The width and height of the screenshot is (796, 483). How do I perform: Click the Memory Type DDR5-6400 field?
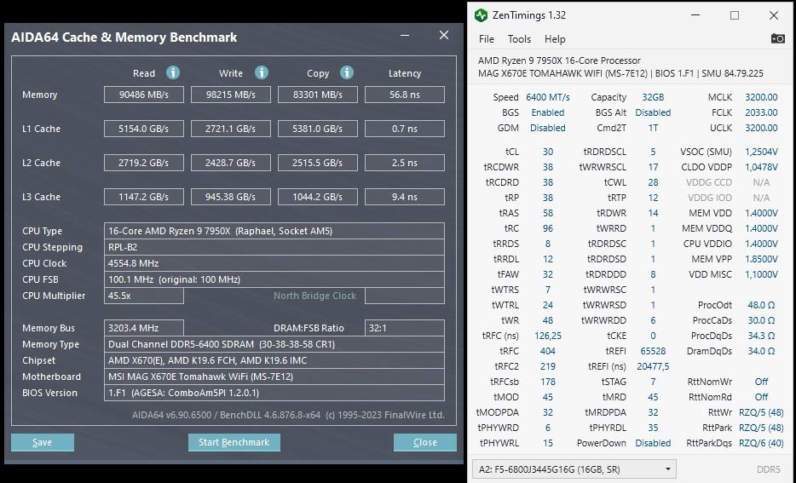click(x=274, y=344)
